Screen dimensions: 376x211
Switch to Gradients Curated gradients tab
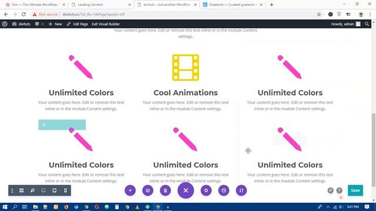232,5
